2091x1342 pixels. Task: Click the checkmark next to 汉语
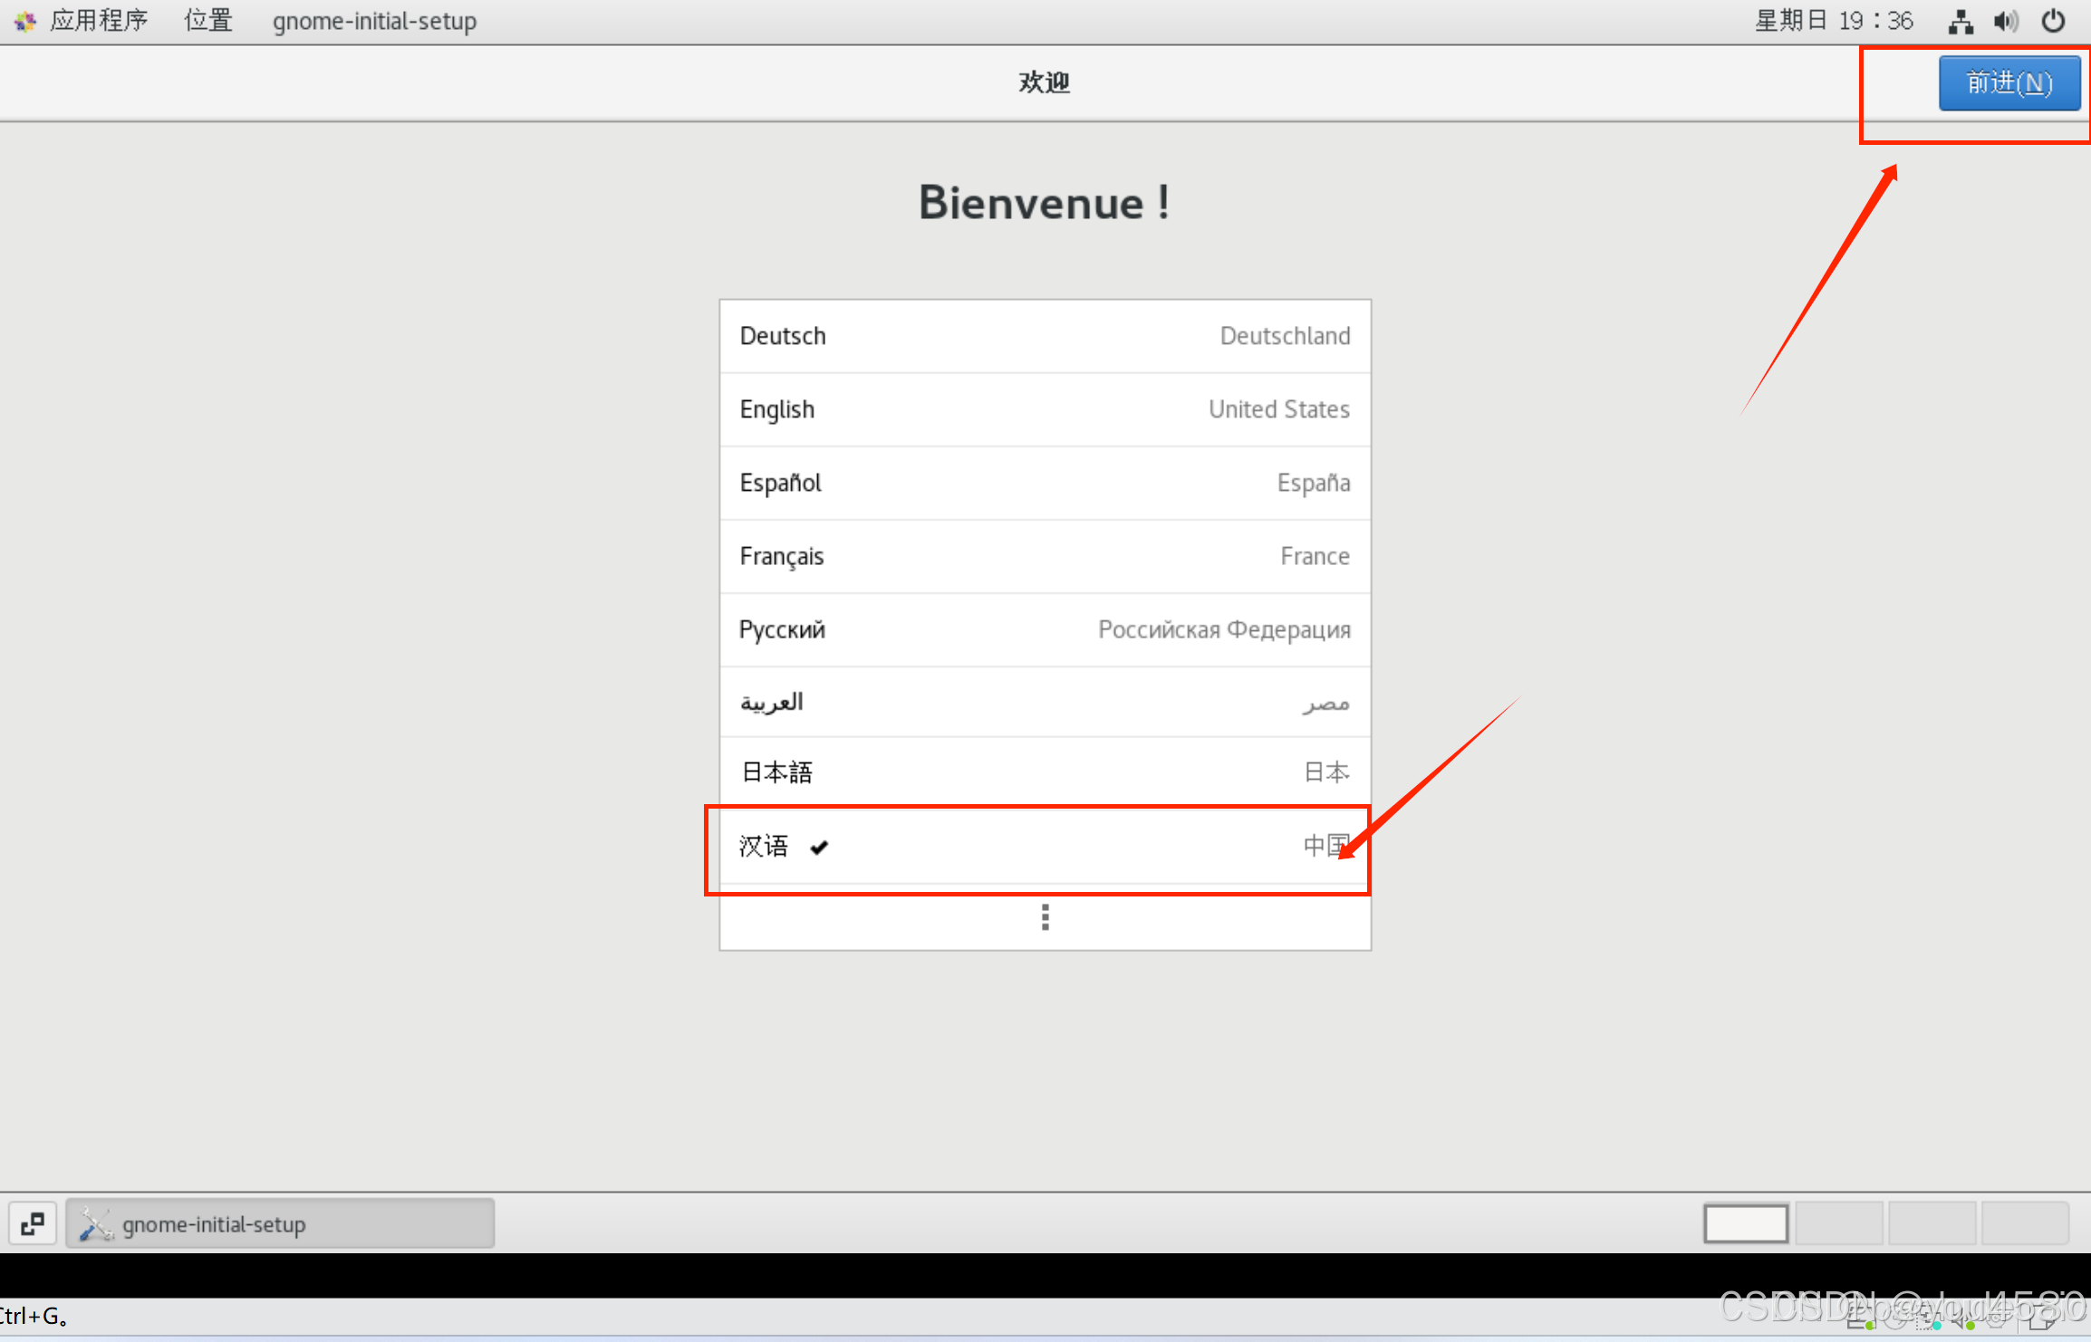[819, 847]
